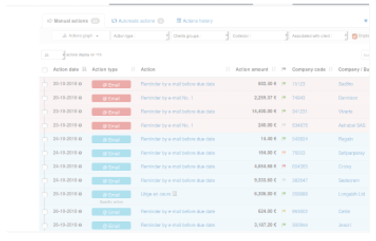Click the green flag icon for company 75123
The width and height of the screenshot is (376, 241).
click(284, 84)
